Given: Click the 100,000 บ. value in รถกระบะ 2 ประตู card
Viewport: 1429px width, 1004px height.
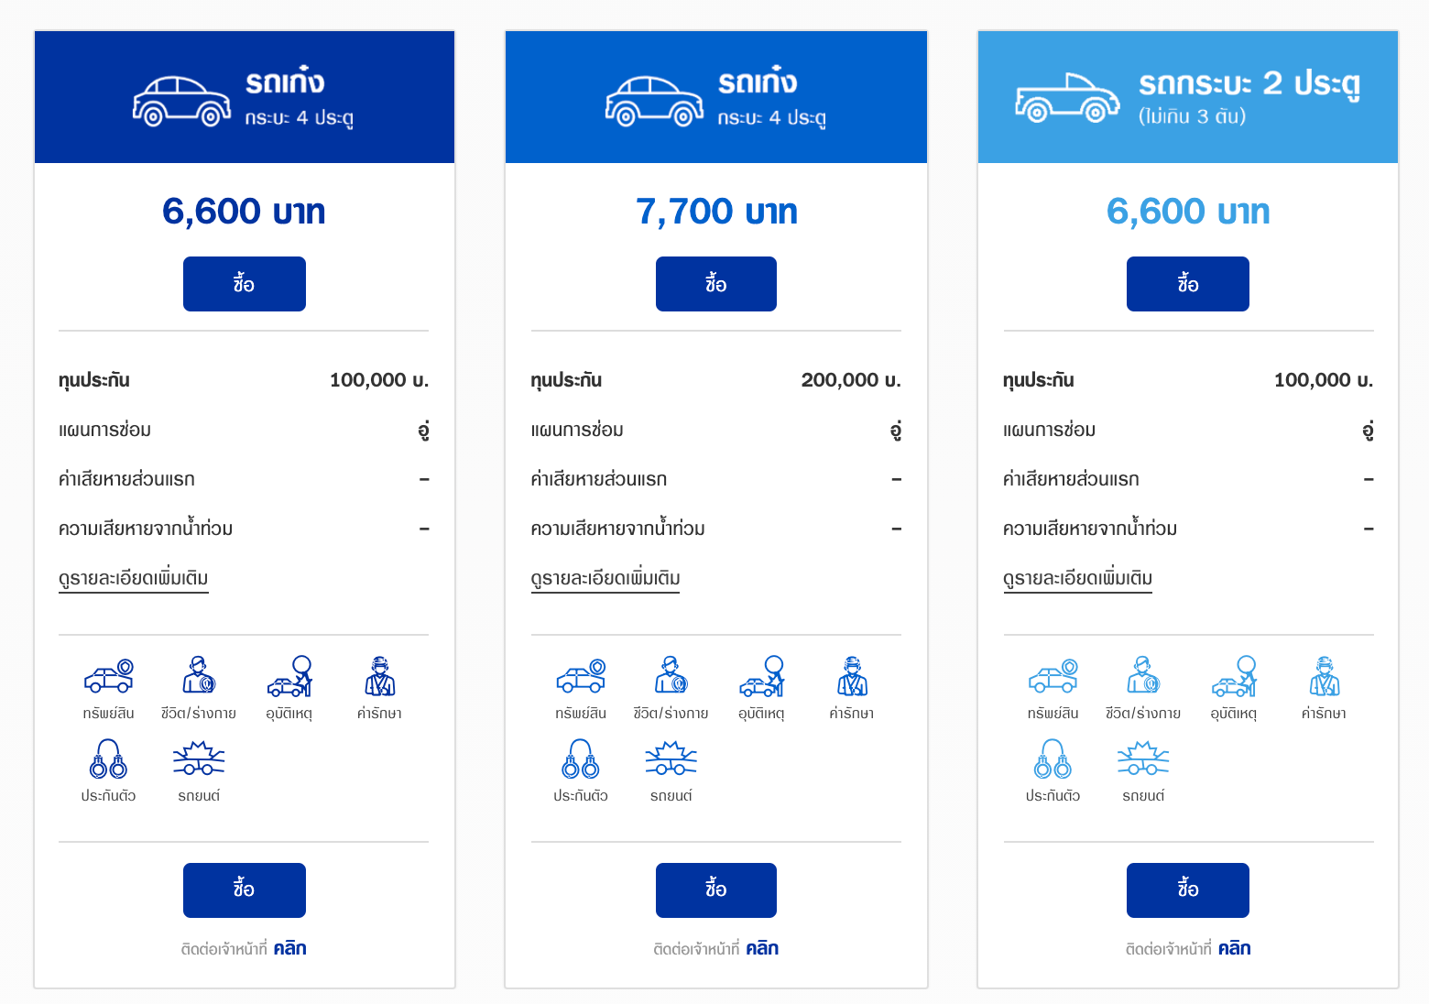Looking at the screenshot, I should [1324, 380].
